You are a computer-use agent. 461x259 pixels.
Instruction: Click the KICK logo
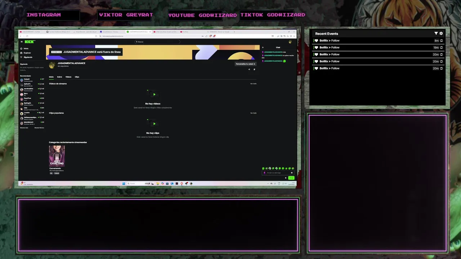30,42
